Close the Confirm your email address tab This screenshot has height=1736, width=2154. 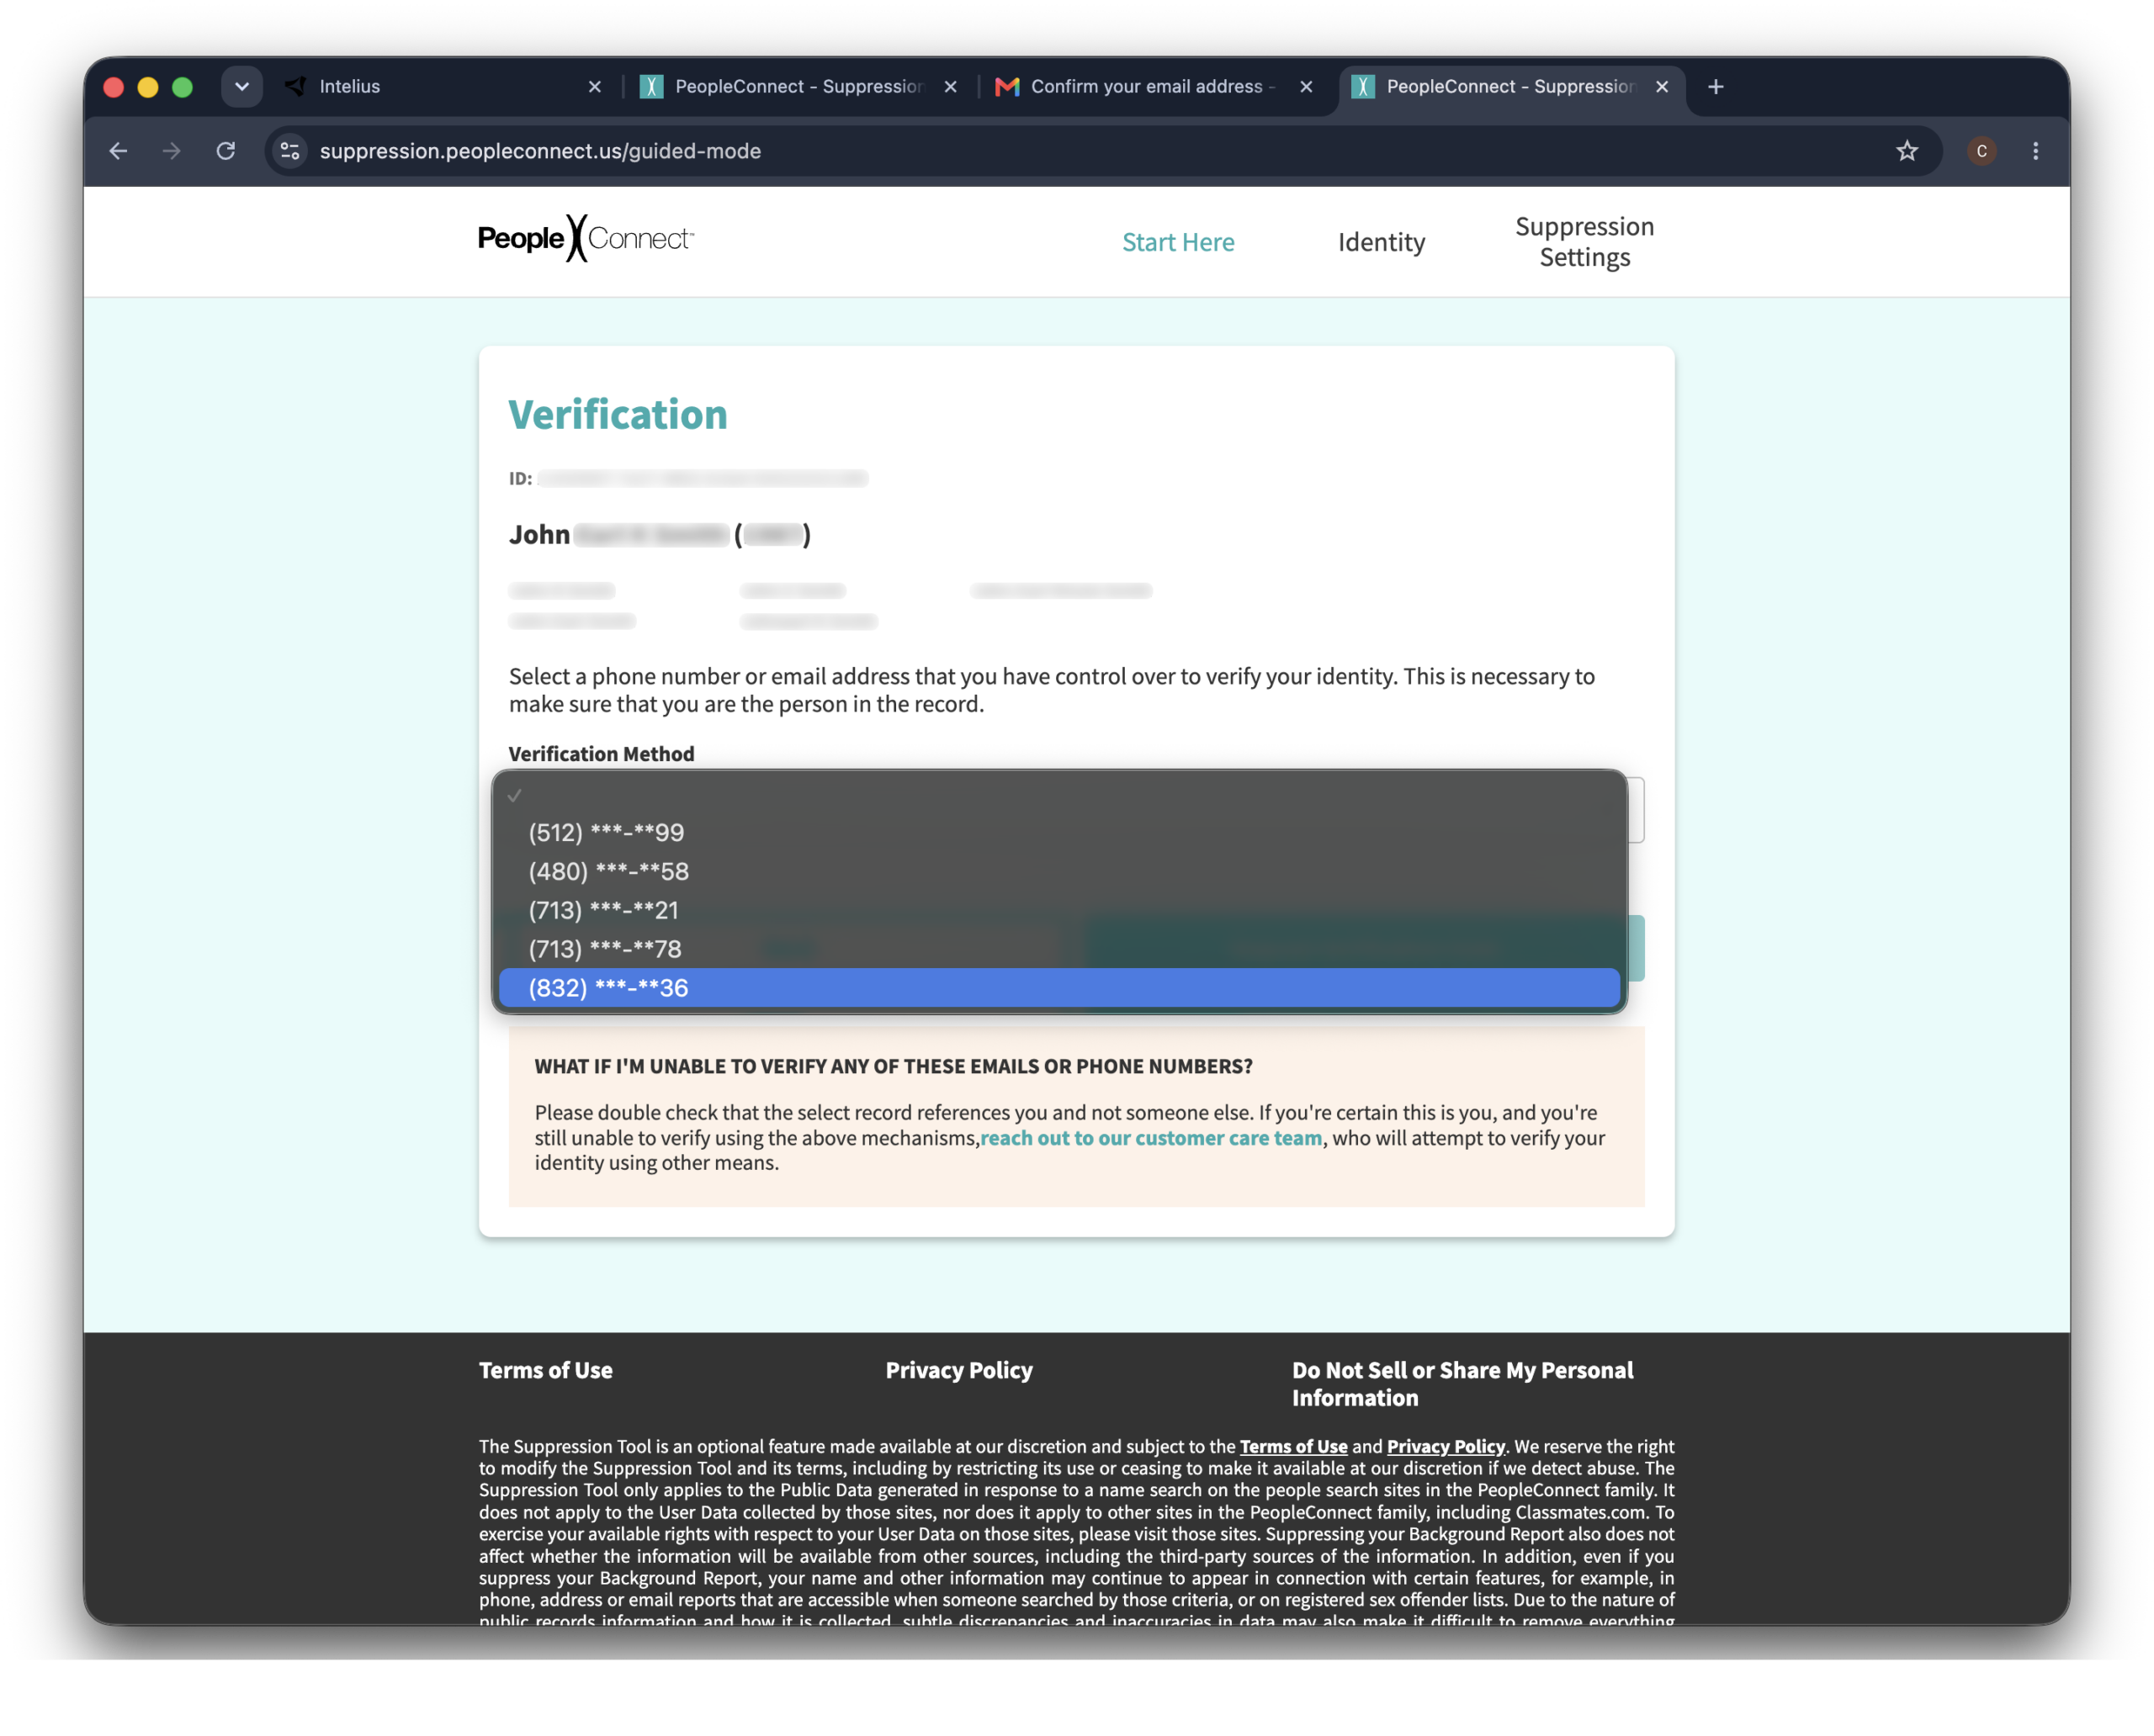pos(1306,87)
